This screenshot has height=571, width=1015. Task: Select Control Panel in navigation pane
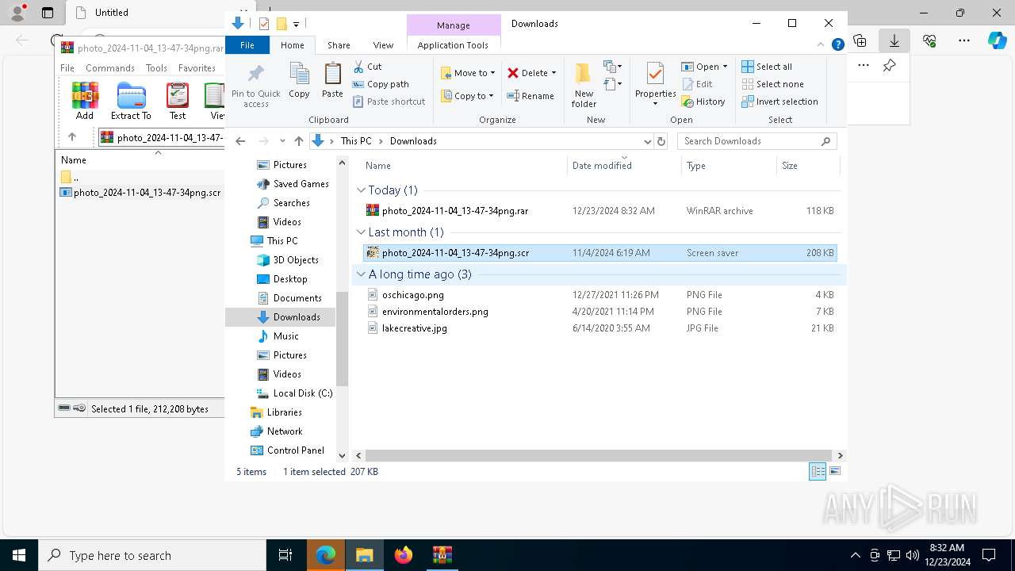[288, 450]
